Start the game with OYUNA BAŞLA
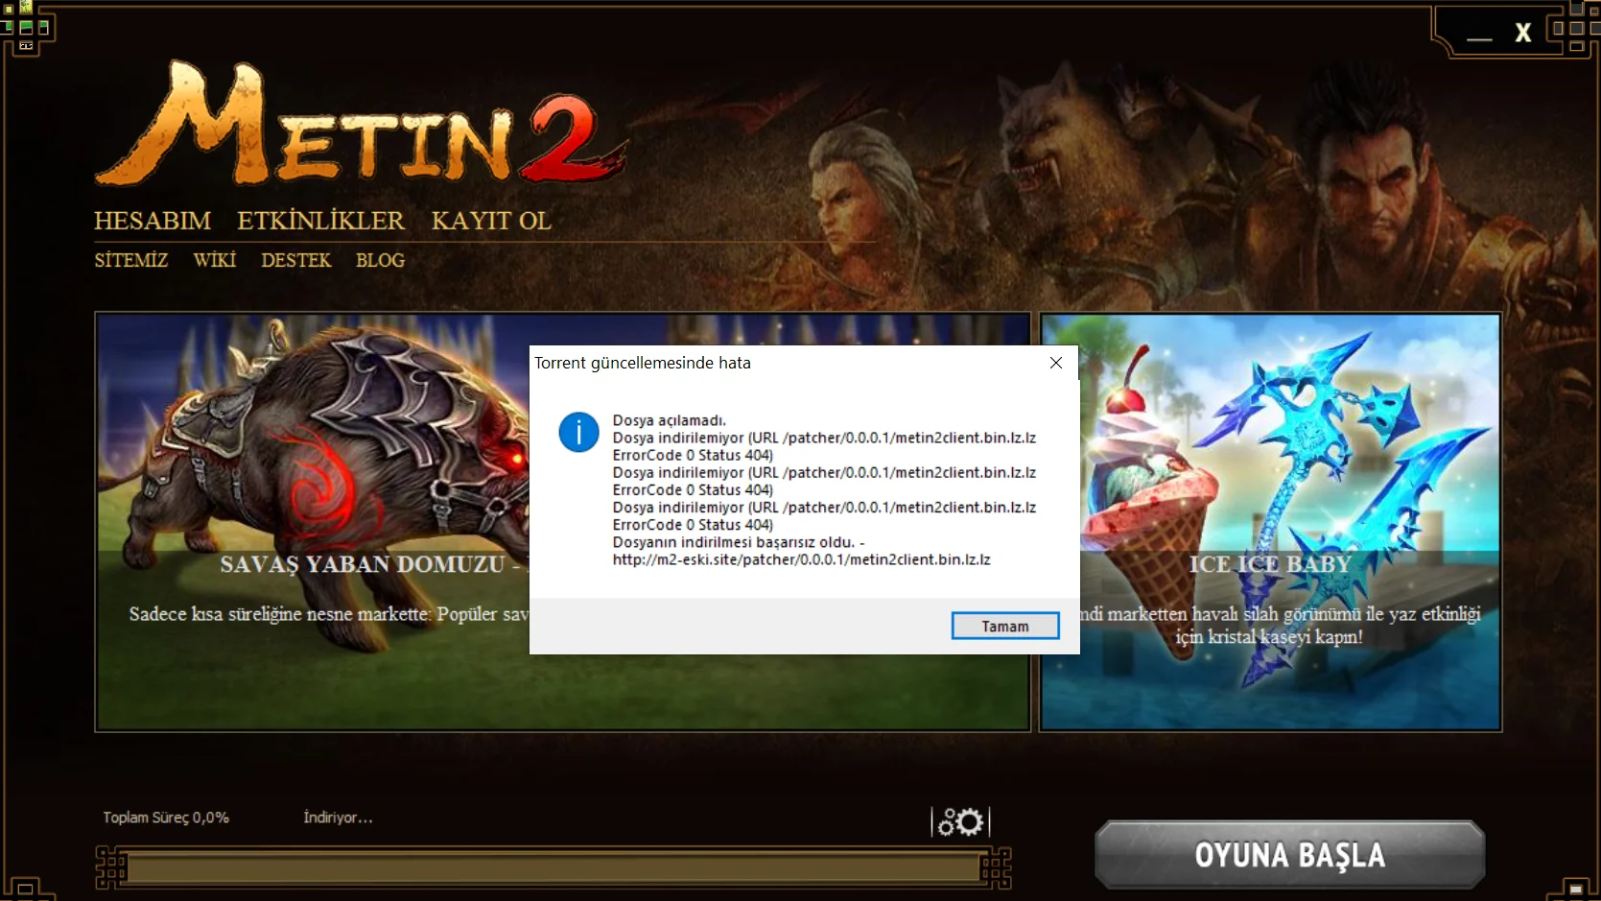1601x901 pixels. click(x=1289, y=854)
